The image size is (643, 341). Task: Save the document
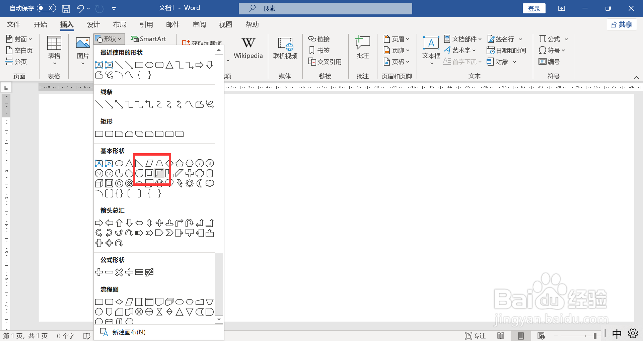66,8
